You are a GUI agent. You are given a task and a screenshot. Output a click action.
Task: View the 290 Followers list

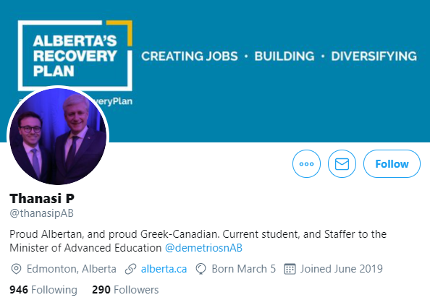pos(125,290)
